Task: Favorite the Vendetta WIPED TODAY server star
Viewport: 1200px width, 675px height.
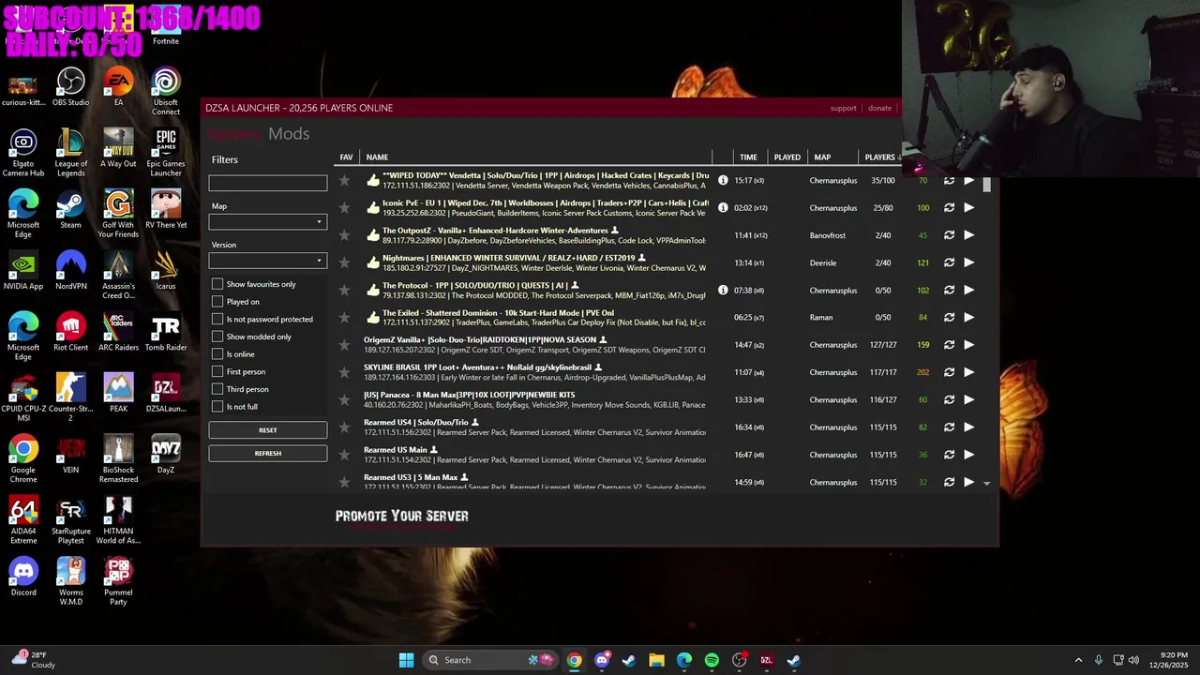Action: click(344, 180)
